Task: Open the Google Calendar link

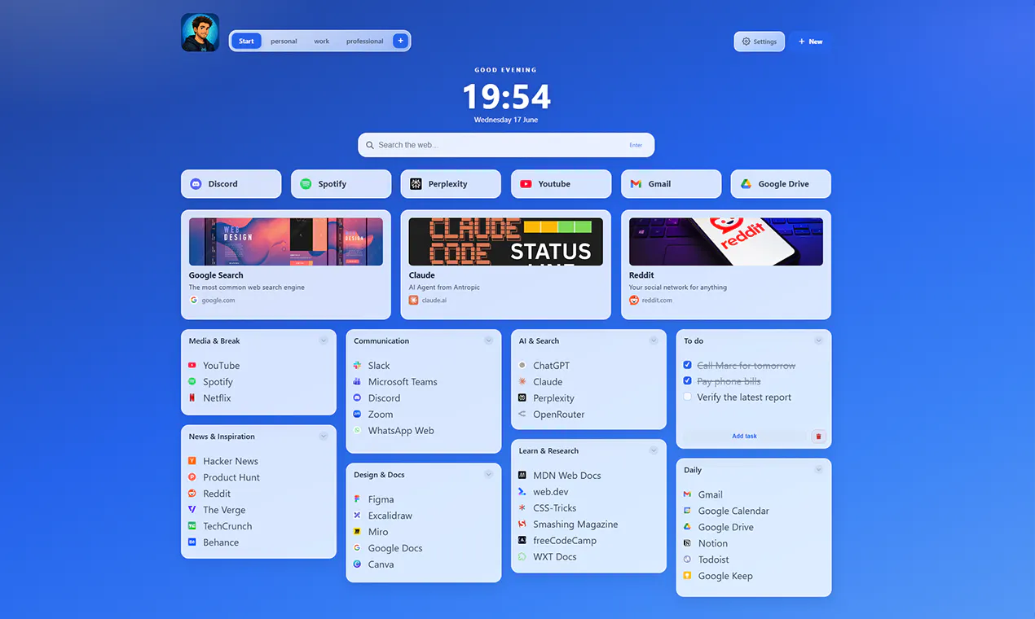Action: pyautogui.click(x=733, y=511)
